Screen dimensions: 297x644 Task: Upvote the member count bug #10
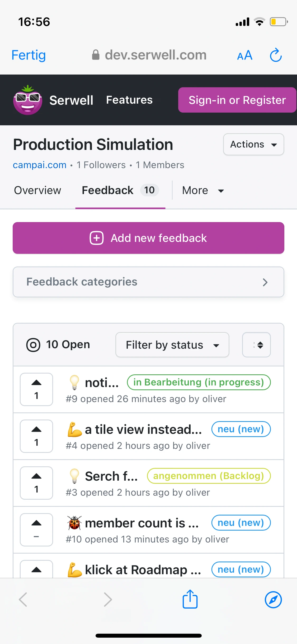36,530
